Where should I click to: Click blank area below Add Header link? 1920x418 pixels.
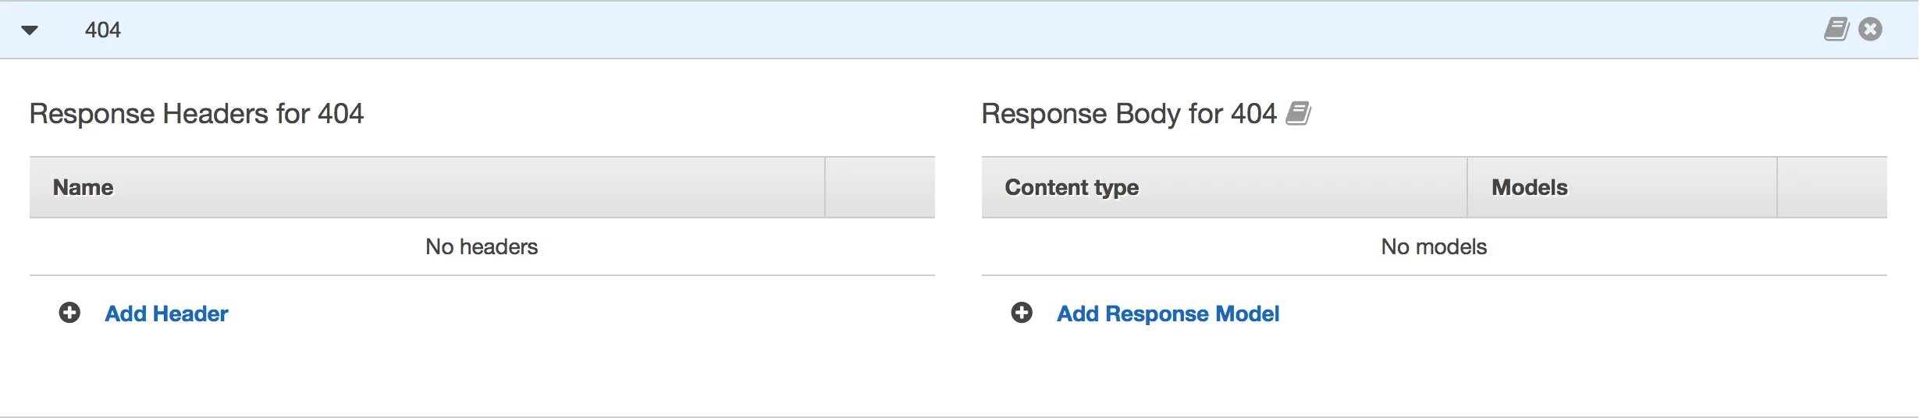312,374
